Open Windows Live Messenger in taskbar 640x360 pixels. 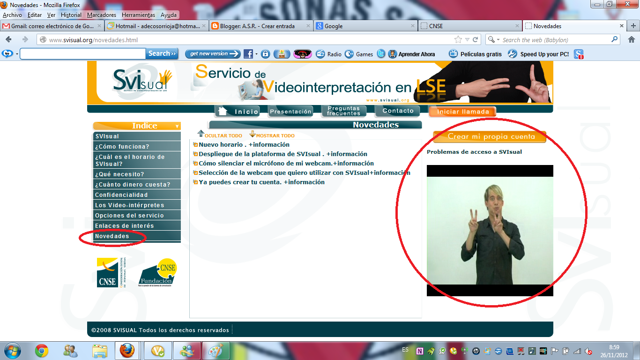pos(187,350)
